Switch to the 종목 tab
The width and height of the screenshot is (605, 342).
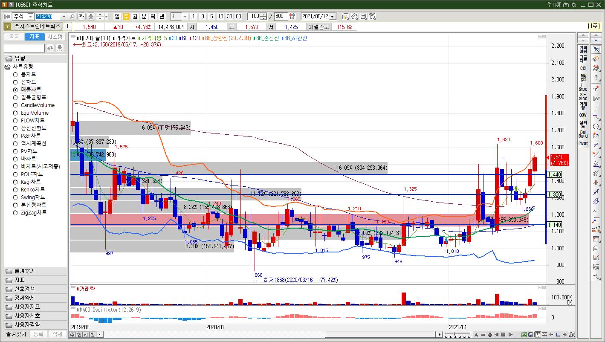point(14,37)
